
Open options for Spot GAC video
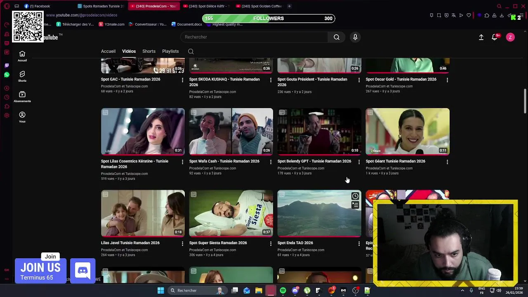[182, 80]
